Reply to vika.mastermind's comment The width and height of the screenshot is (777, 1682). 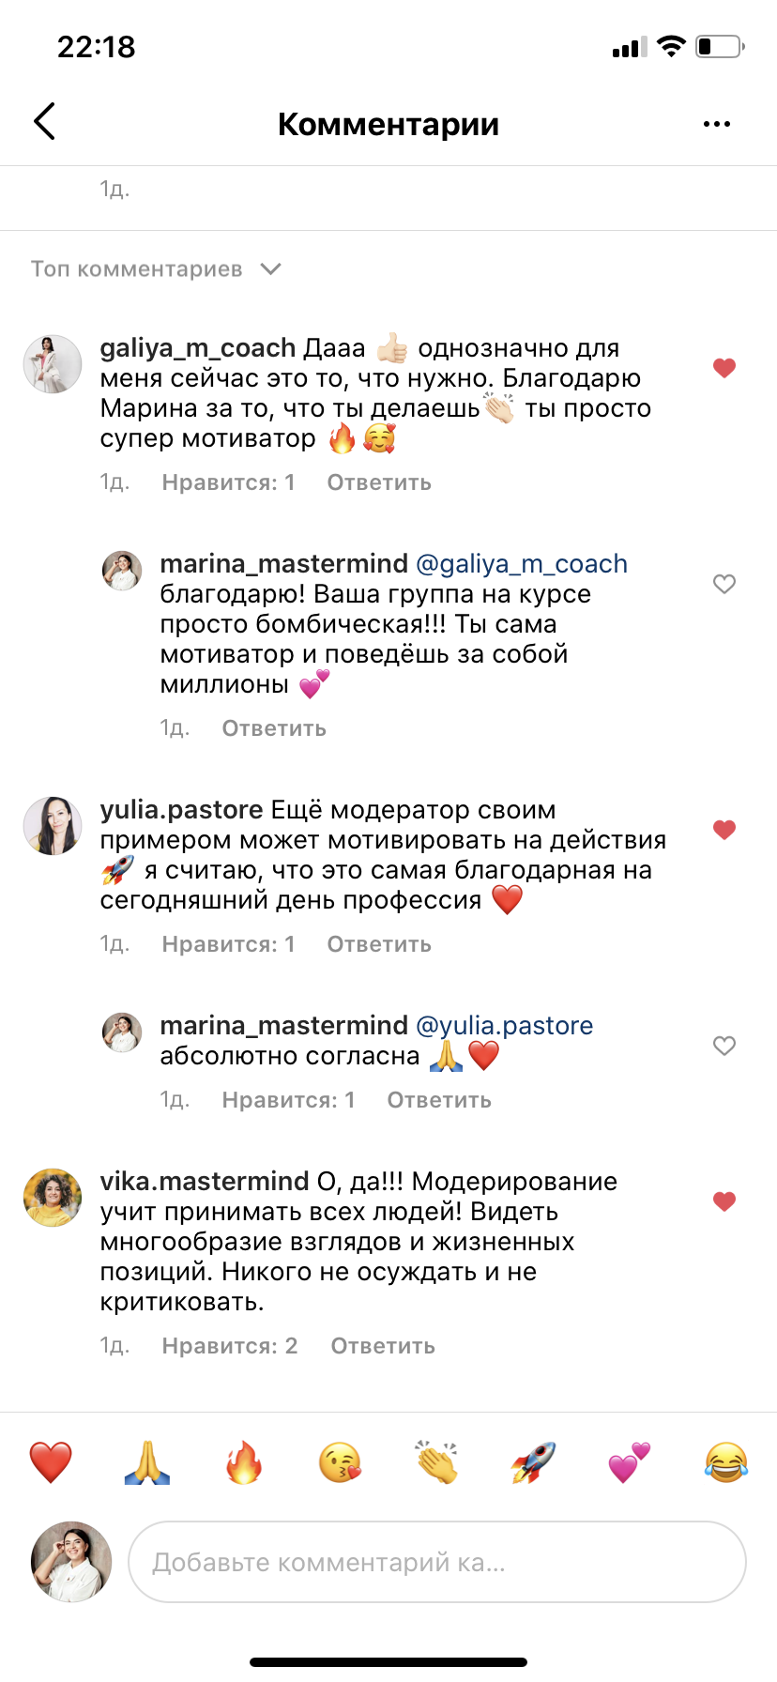383,1346
